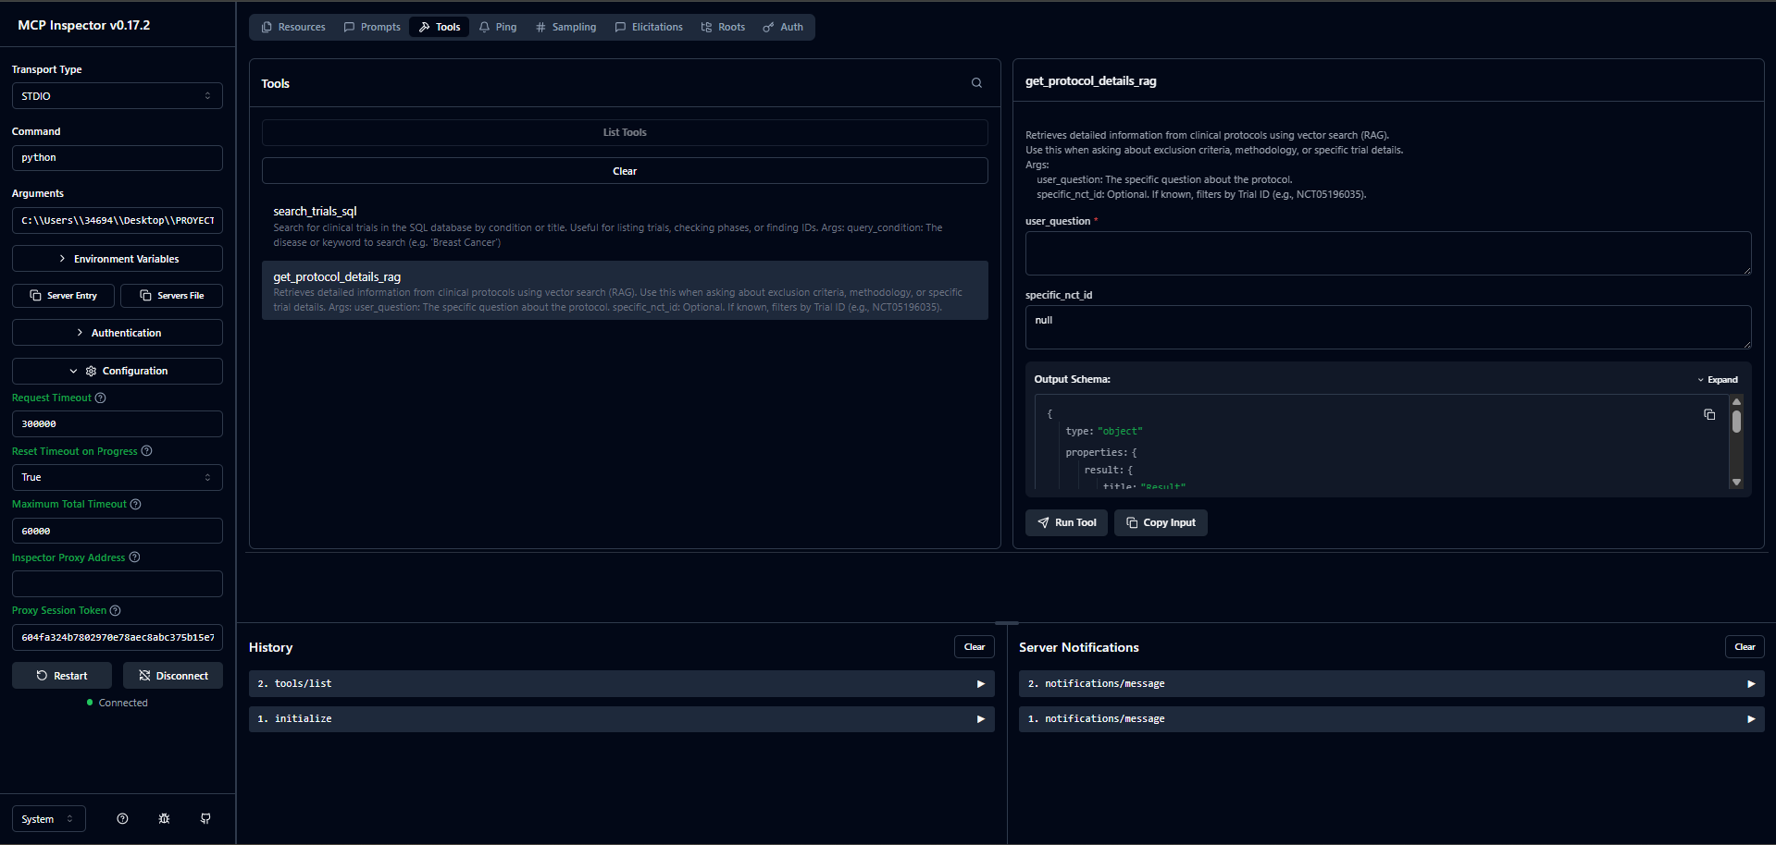1776x845 pixels.
Task: Click the user_question input field
Action: pyautogui.click(x=1387, y=253)
